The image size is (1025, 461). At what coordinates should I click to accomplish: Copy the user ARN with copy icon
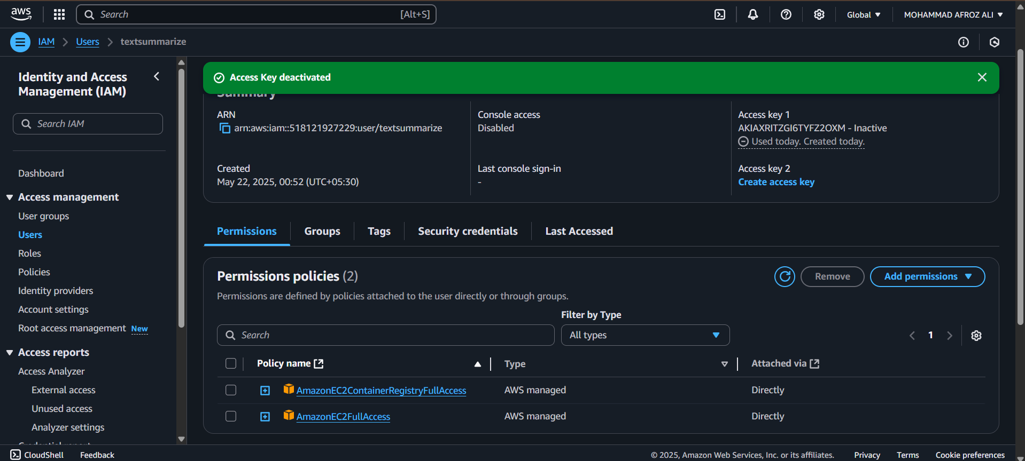pos(225,128)
